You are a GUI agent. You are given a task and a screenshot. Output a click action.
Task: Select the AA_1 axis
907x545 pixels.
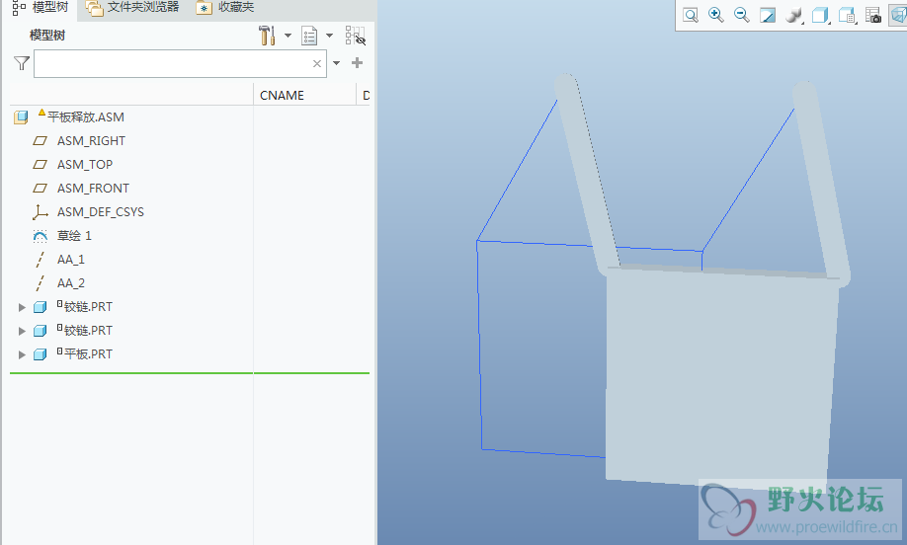[70, 260]
